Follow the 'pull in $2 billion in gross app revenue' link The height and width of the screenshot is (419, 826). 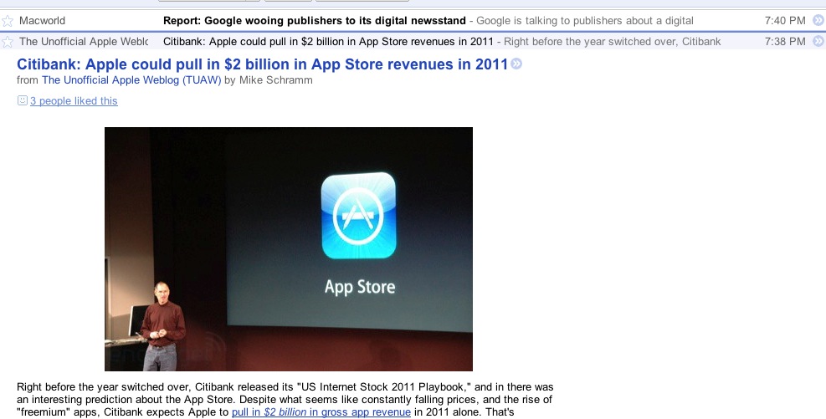coord(321,412)
